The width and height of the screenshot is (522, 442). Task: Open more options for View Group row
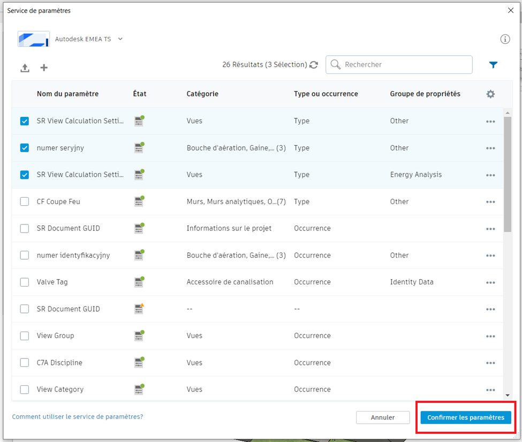[x=490, y=336]
